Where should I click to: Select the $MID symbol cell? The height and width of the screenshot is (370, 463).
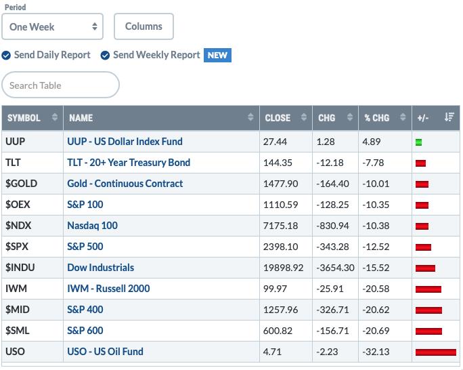tap(32, 310)
